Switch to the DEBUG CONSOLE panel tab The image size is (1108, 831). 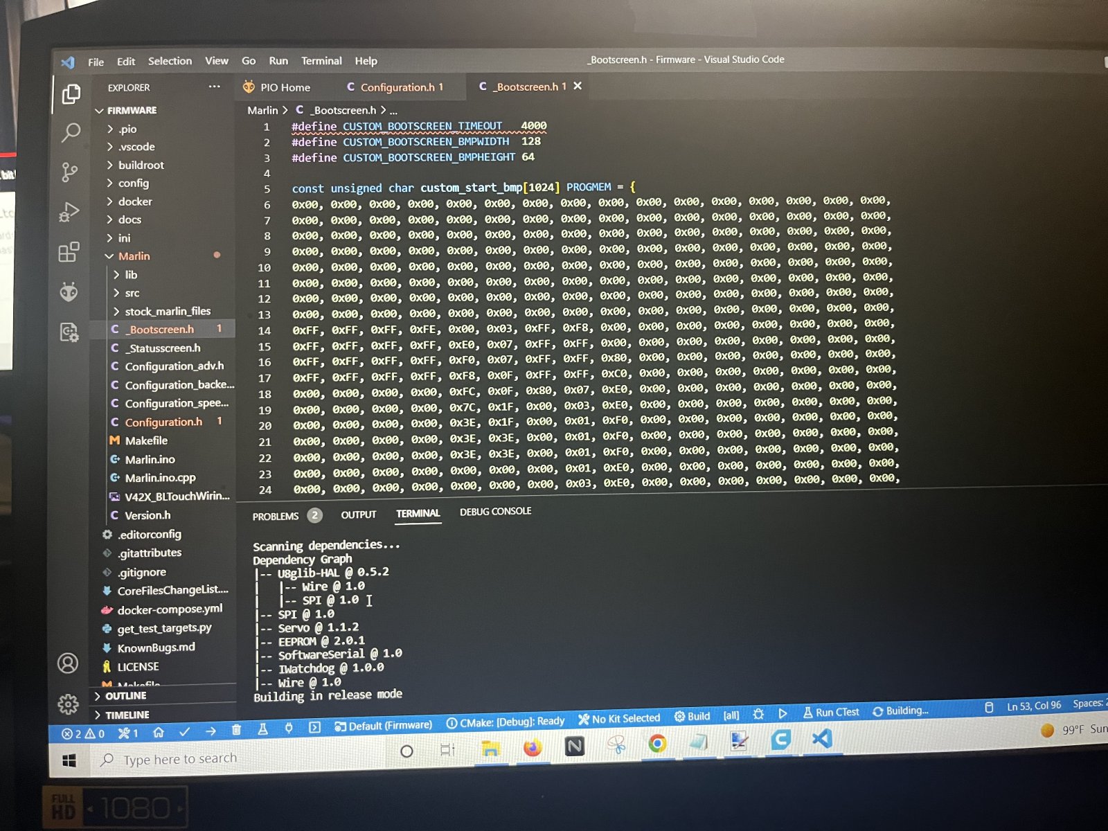point(496,511)
